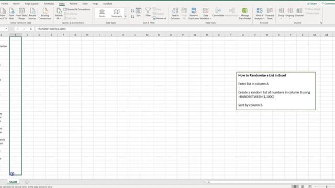The width and height of the screenshot is (335, 188).
Task: Switch to Page Layout view
Action: pyautogui.click(x=303, y=186)
